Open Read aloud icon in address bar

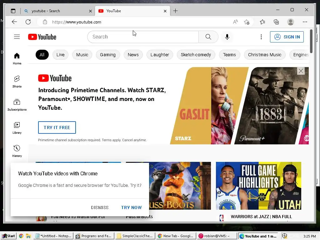click(x=235, y=22)
